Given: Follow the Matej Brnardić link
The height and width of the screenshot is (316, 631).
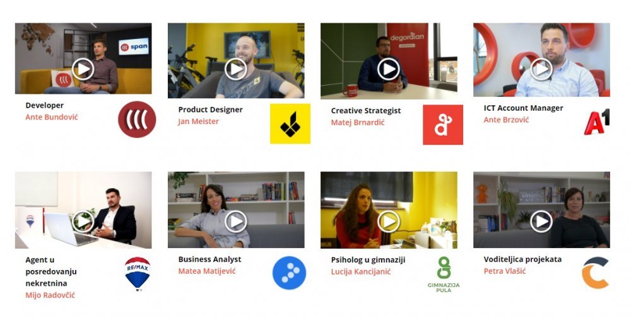Looking at the screenshot, I should (358, 123).
